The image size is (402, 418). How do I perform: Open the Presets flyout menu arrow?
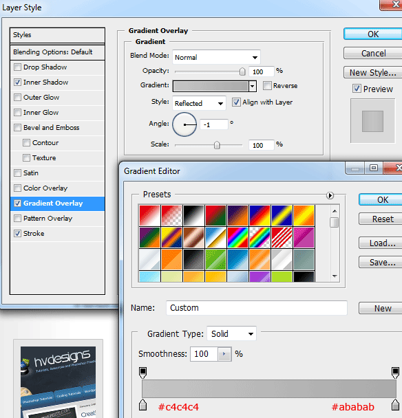(x=330, y=196)
